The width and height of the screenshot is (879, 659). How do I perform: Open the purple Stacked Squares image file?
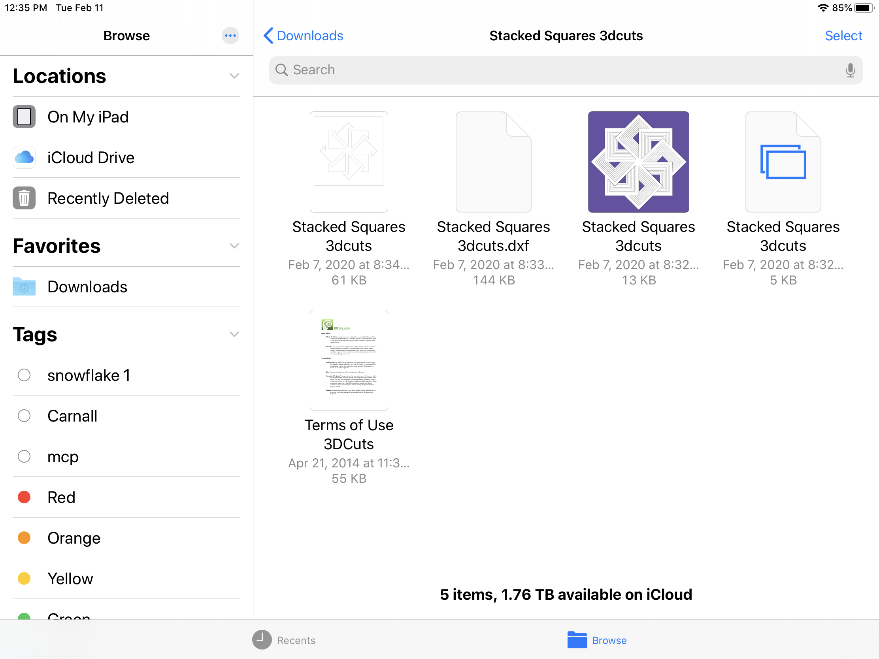click(638, 162)
